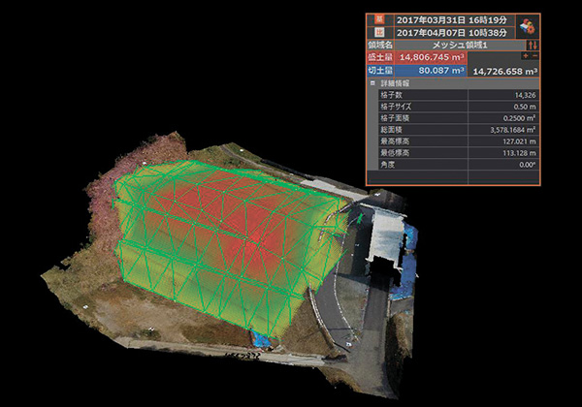This screenshot has height=407, width=582.
Task: Click the 最高標高 127.021 m row
Action: 456,141
